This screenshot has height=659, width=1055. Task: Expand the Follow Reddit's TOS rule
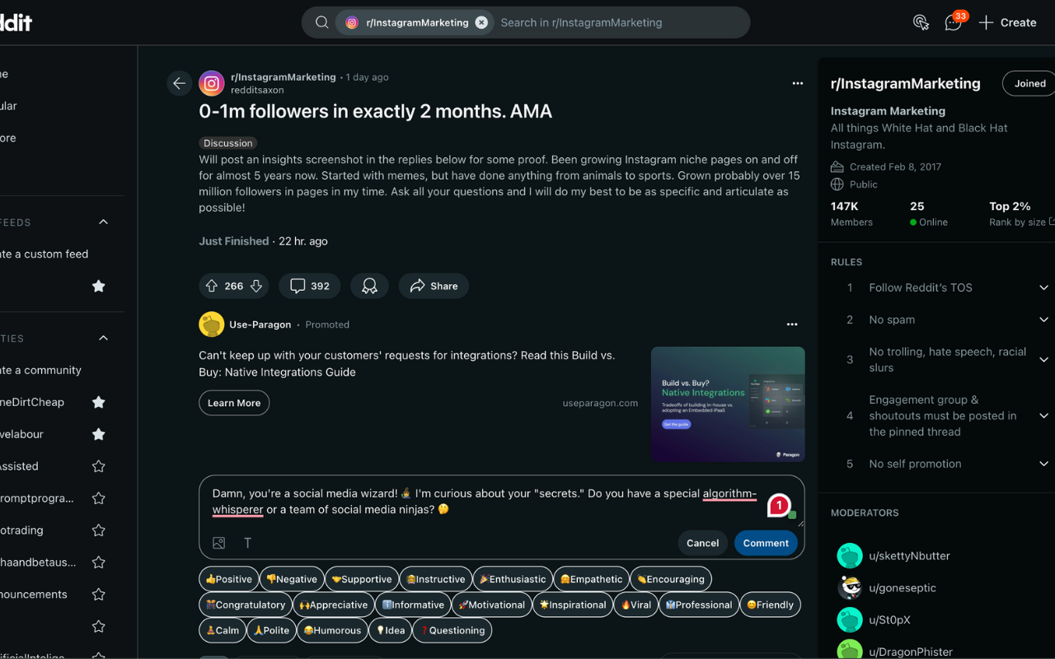point(1043,287)
